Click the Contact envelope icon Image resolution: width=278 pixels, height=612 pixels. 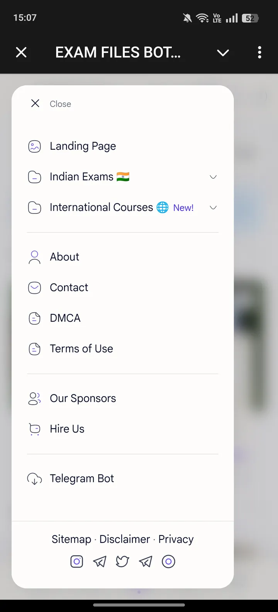[x=35, y=288]
